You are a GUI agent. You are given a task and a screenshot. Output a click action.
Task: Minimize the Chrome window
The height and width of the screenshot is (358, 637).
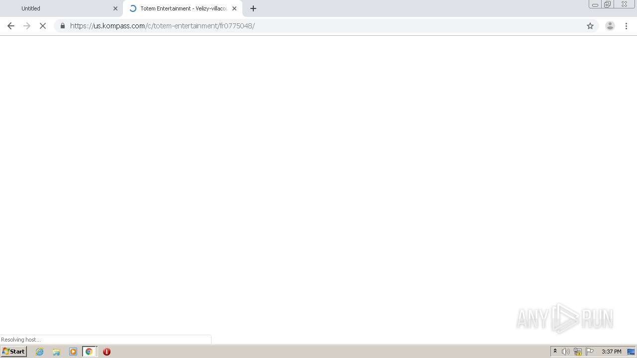595,4
